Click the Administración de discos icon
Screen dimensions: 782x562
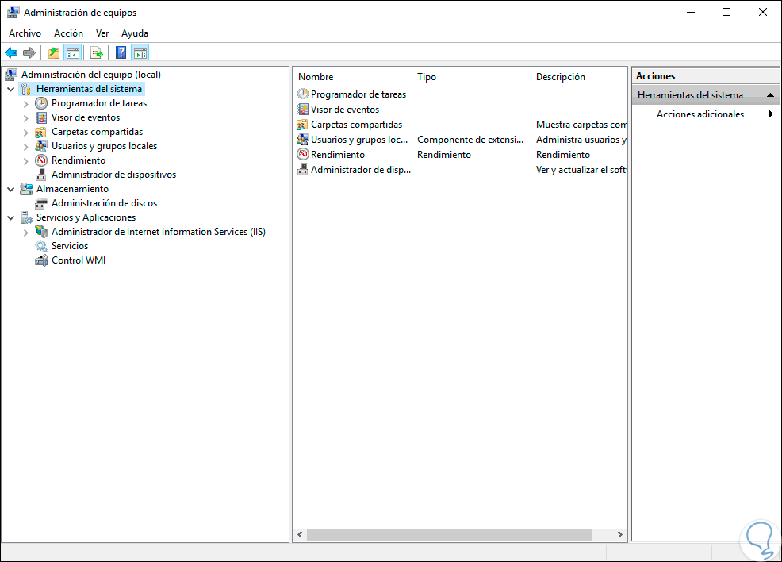(x=41, y=204)
